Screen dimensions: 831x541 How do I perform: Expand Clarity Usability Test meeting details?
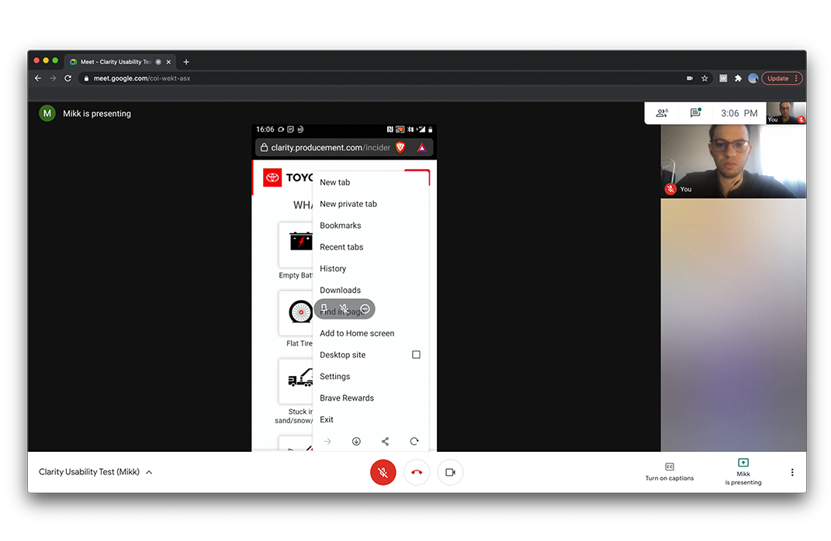(95, 472)
